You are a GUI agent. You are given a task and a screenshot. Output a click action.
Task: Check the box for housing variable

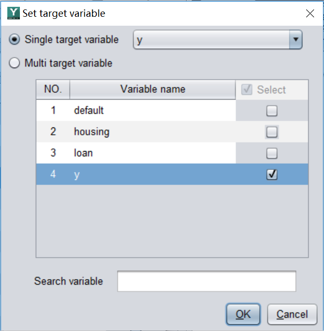coord(272,132)
